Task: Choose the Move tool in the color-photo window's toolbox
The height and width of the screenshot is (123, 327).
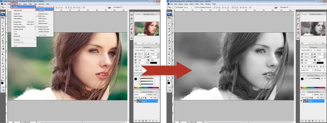Action: click(3, 18)
